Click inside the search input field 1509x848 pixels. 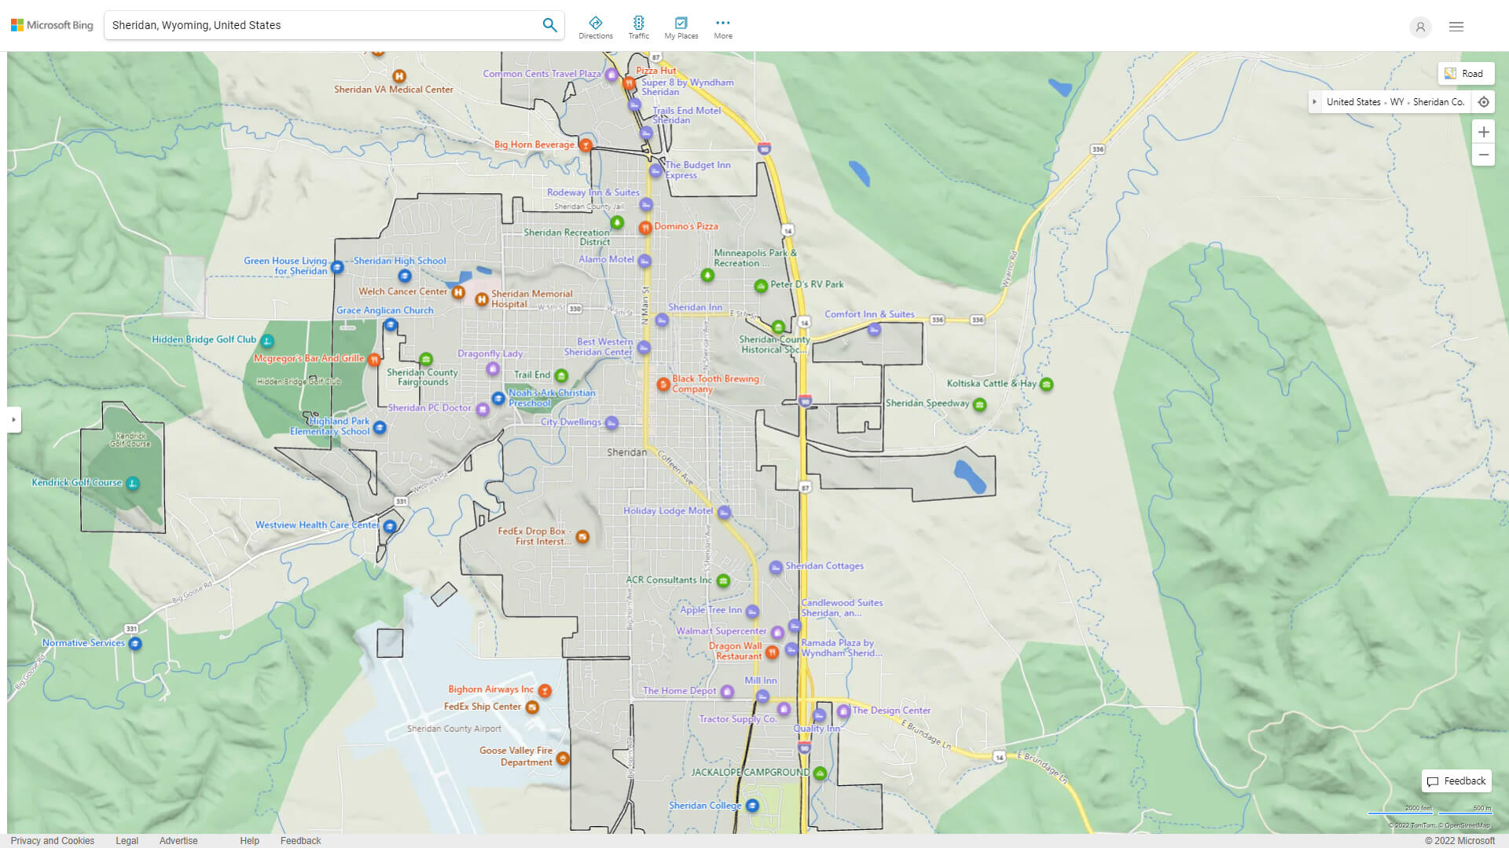(x=314, y=24)
